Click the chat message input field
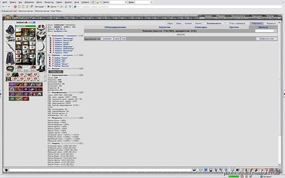The width and height of the screenshot is (285, 178). 100,170
